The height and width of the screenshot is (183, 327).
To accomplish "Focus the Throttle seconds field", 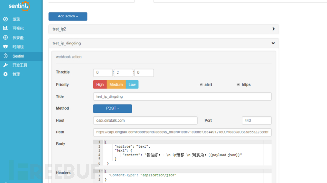I will tap(144, 72).
